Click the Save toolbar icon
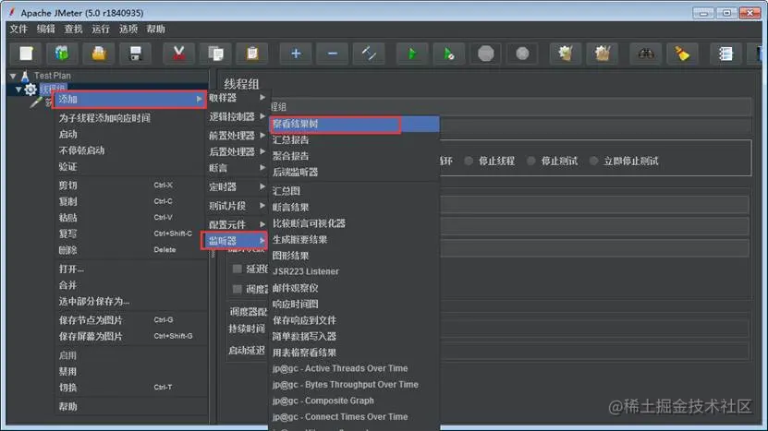The height and width of the screenshot is (431, 768). 136,54
